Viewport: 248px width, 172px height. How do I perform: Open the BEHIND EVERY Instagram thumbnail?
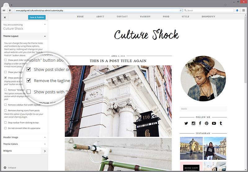click(x=191, y=166)
